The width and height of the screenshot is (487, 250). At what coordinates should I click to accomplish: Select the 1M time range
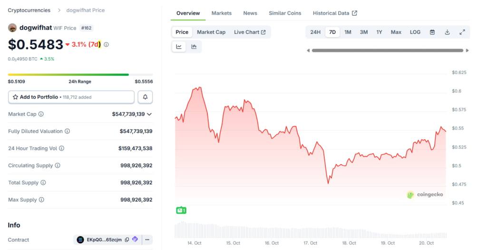[348, 32]
